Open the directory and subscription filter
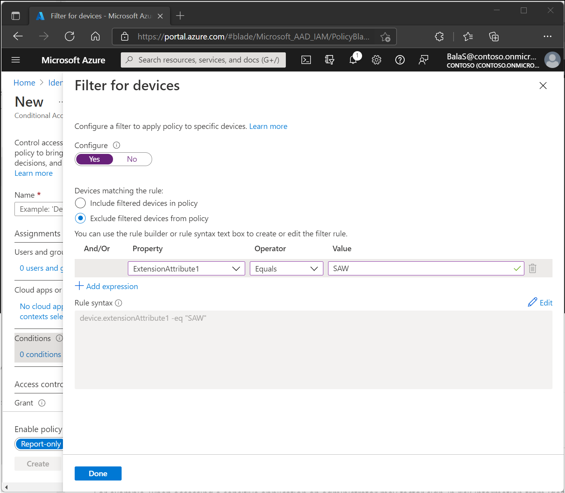The image size is (565, 493). (x=330, y=60)
